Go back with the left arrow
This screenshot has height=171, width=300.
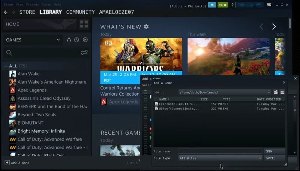[6, 12]
